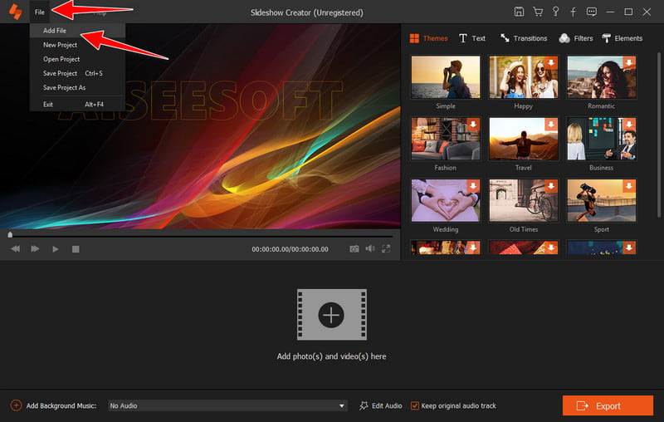Mute the preview volume speaker icon

tap(370, 248)
